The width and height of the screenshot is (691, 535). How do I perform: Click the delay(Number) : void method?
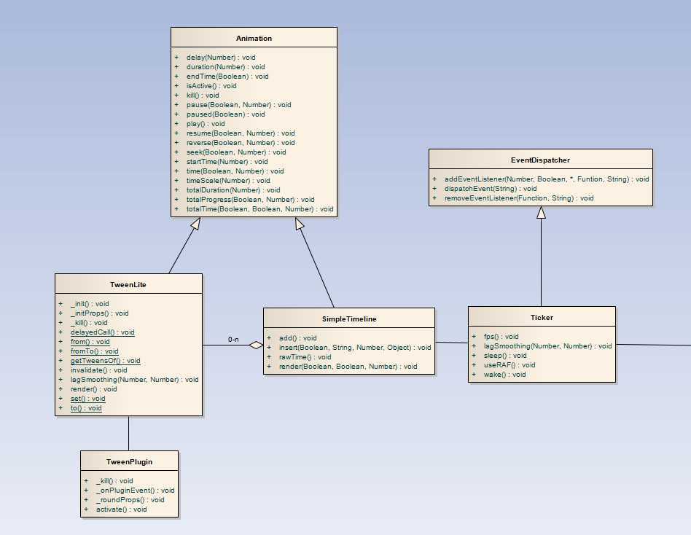point(221,58)
